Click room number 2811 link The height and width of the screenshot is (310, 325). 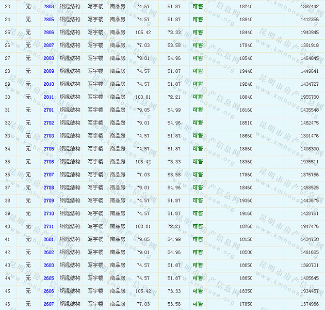pos(48,97)
